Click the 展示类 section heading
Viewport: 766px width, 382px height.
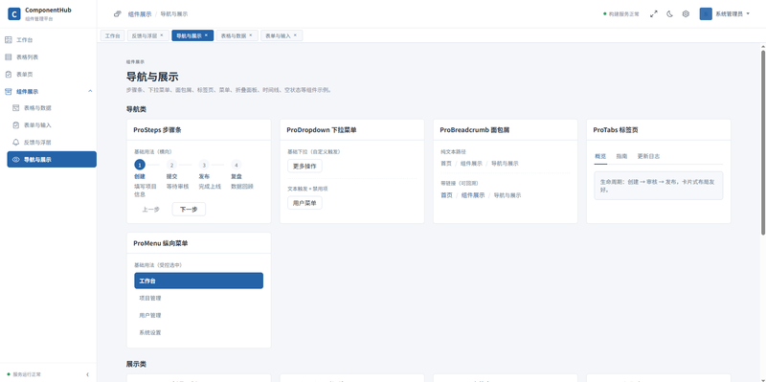pos(136,365)
